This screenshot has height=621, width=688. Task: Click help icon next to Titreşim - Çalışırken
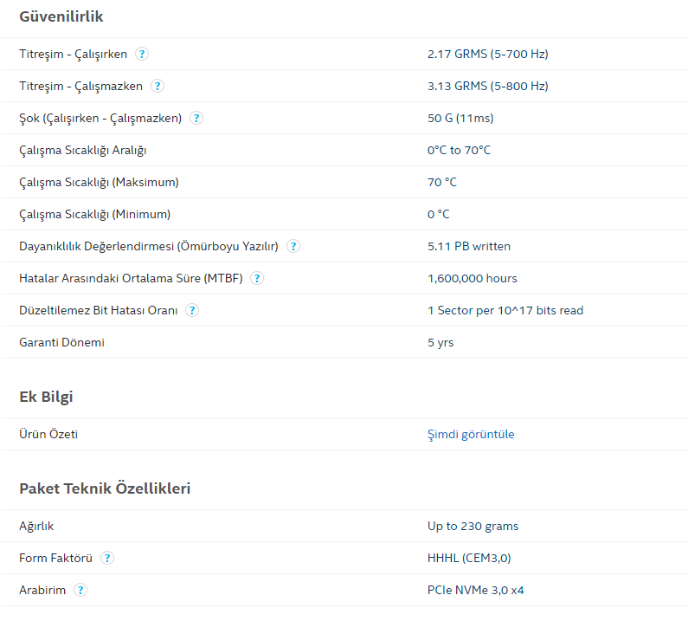(141, 54)
